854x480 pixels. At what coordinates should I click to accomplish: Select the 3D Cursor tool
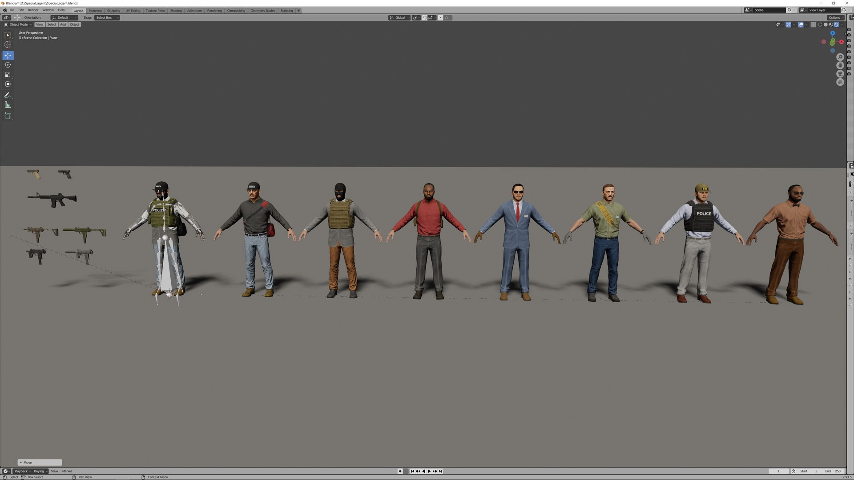(8, 44)
